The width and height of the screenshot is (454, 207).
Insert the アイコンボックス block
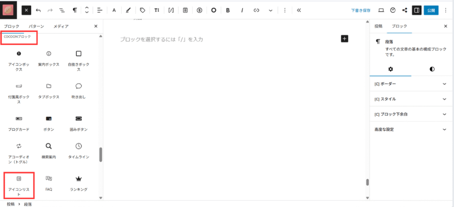pos(19,61)
